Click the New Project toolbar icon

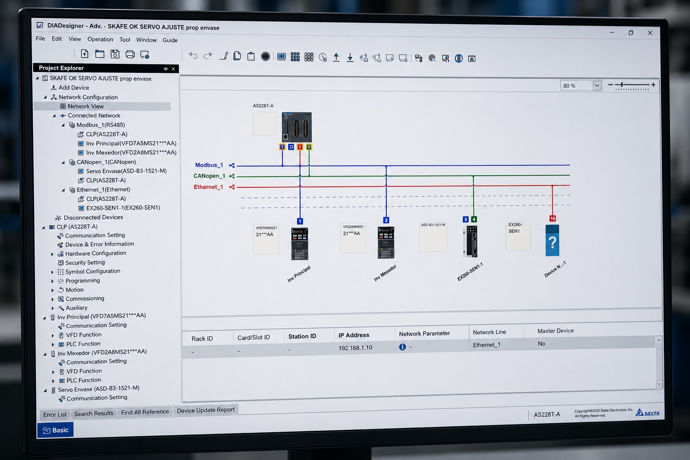click(84, 54)
